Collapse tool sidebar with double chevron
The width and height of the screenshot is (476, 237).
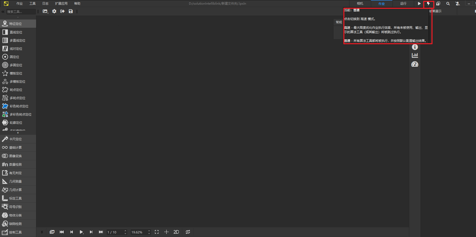click(x=3, y=12)
